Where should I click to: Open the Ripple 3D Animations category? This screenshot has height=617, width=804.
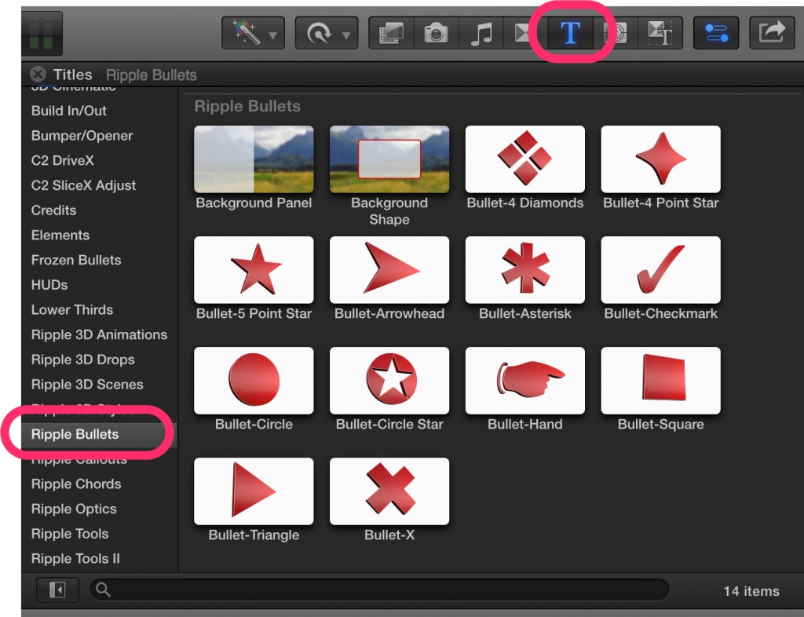pyautogui.click(x=100, y=334)
